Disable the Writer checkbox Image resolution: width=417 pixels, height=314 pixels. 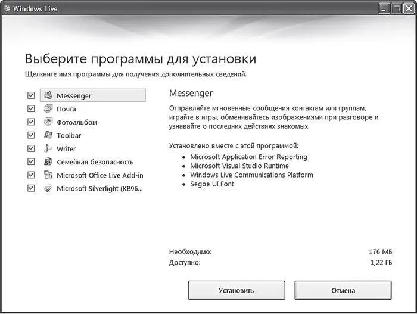[31, 148]
